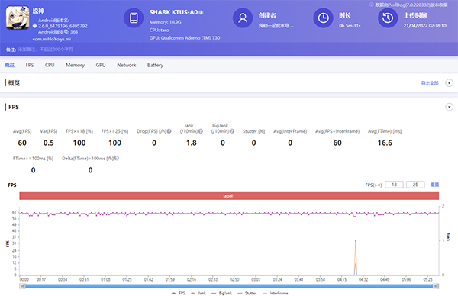This screenshot has width=458, height=296.
Task: Toggle the Stutter series in chart legend
Action: tap(247, 293)
